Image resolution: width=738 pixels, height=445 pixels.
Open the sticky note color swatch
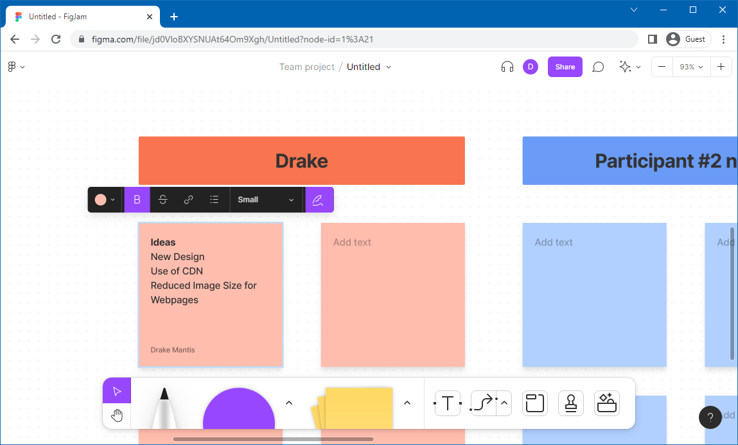(x=105, y=200)
